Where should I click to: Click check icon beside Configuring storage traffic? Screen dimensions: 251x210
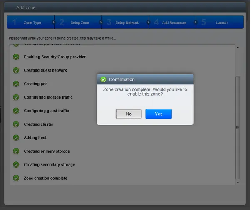(x=16, y=97)
